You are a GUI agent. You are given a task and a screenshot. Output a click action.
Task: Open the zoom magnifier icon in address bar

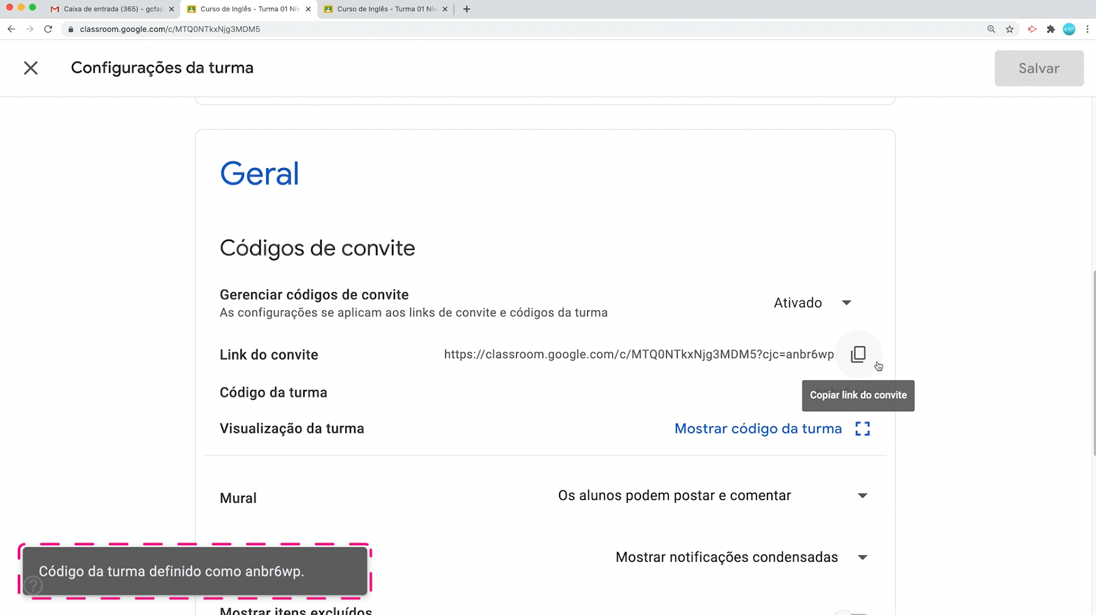tap(991, 29)
